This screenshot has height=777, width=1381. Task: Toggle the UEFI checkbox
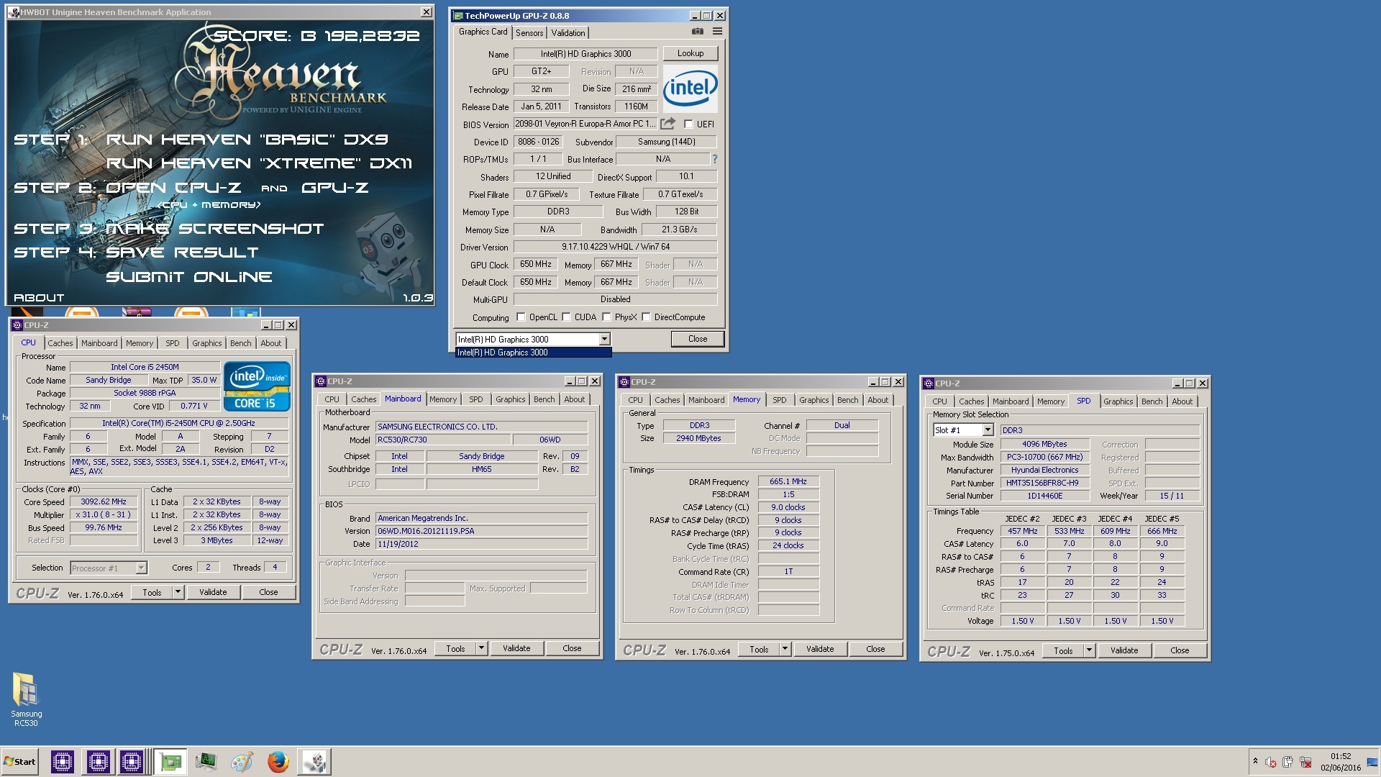688,124
